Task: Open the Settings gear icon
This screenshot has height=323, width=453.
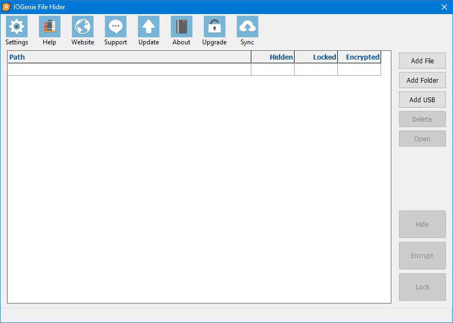Action: pos(17,27)
